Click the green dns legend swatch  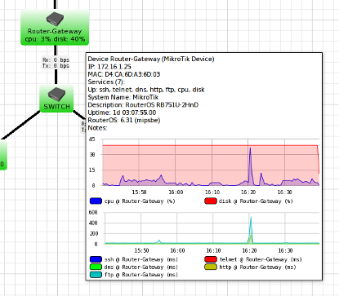coord(96,267)
